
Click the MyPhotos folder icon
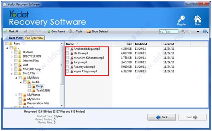(x=24, y=95)
